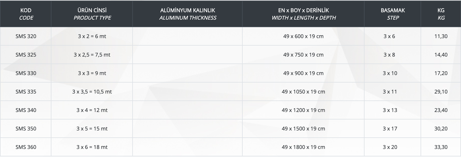Select the "49 x 1050 x 19 cm" dimension cell
The height and width of the screenshot is (157, 461).
[x=303, y=92]
